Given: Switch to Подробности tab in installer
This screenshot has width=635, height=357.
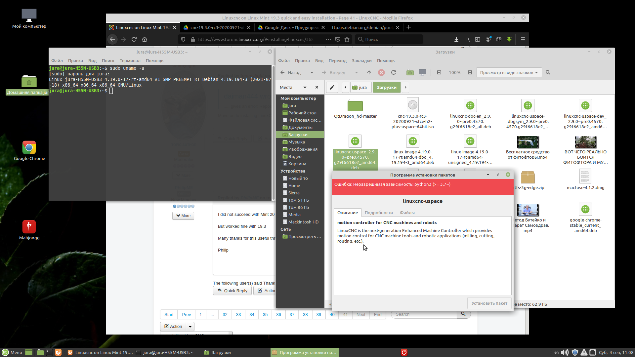Looking at the screenshot, I should [379, 213].
